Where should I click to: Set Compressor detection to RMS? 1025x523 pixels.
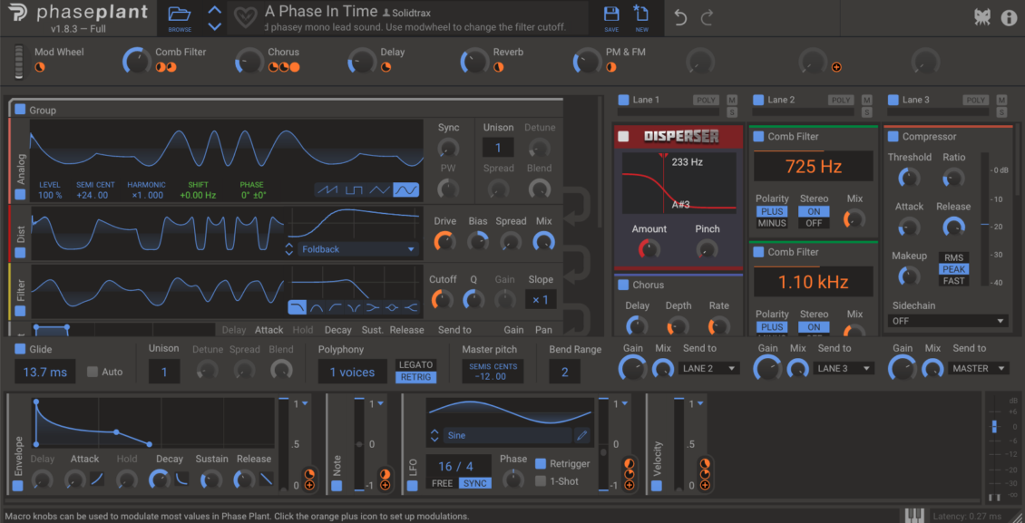(x=953, y=257)
